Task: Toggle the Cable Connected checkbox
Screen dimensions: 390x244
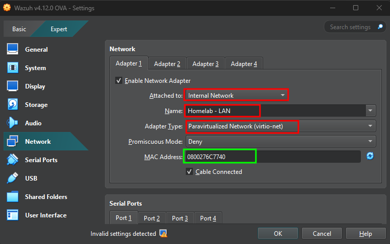Action: pos(189,172)
